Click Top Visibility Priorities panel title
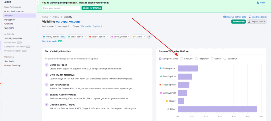The width and height of the screenshot is (271, 121). coord(58,51)
